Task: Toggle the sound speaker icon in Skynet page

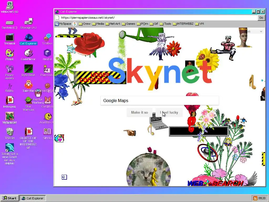Action: pos(64,177)
